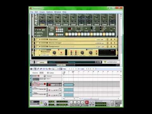
Task: Select the Razor tool in sequencer toolbar
Action: (x=44, y=69)
